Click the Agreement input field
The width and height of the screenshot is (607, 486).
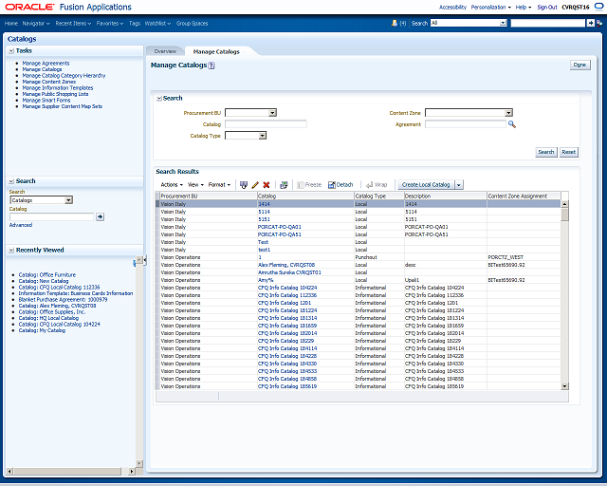click(466, 124)
